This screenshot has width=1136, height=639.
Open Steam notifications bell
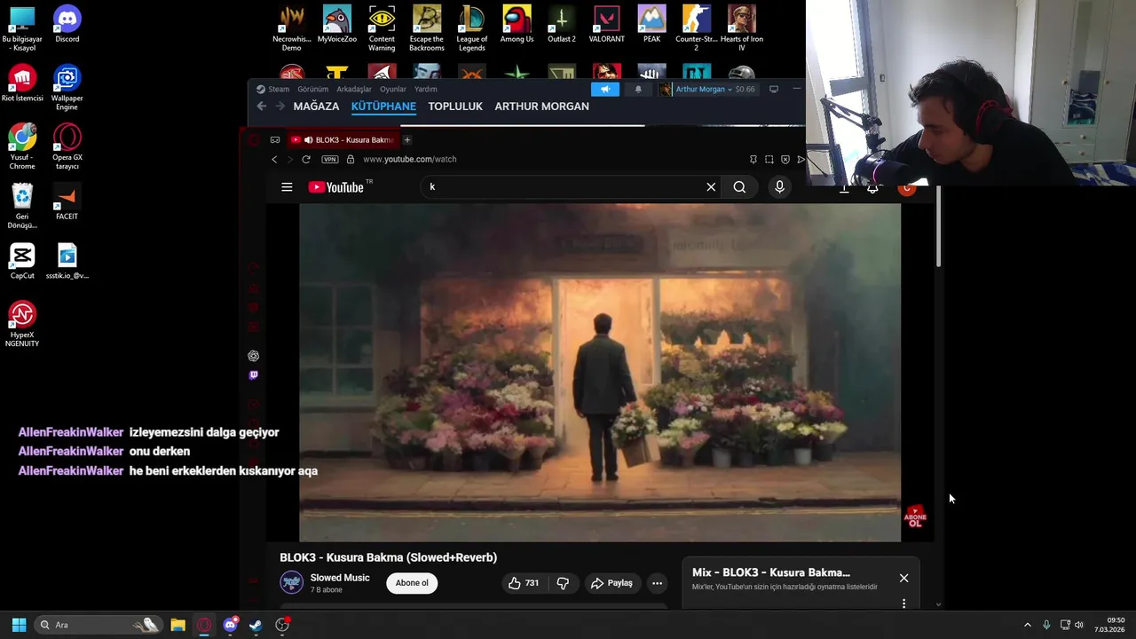[x=638, y=89]
